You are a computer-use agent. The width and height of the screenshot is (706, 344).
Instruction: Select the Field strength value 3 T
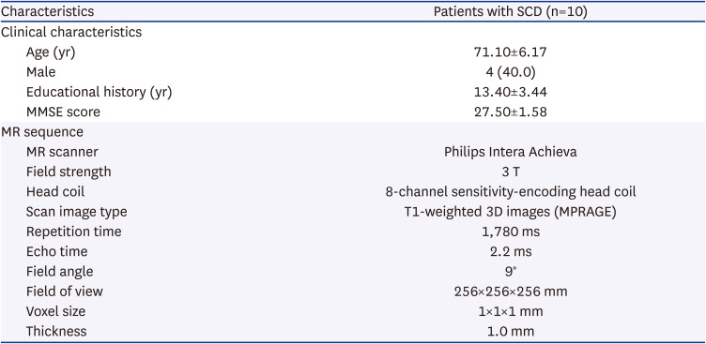510,172
